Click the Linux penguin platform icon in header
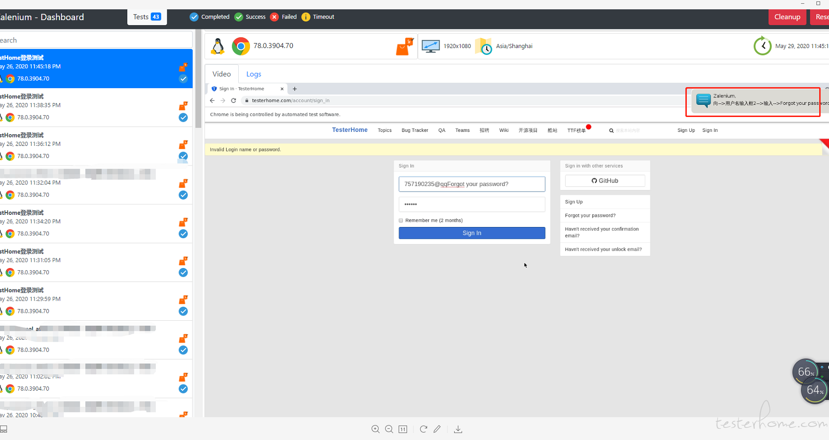 (217, 46)
